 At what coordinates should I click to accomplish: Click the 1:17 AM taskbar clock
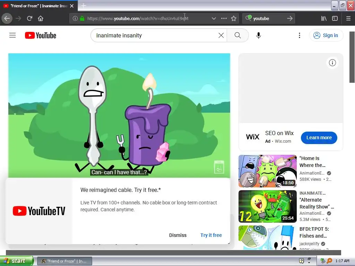(342, 261)
